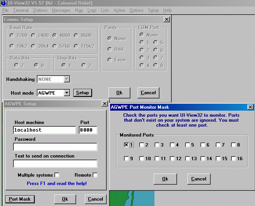The width and height of the screenshot is (255, 206).
Task: Click Ok in AGWPE Setup
Action: click(65, 199)
